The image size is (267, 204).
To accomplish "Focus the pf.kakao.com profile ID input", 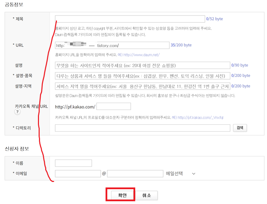I will (113, 106).
